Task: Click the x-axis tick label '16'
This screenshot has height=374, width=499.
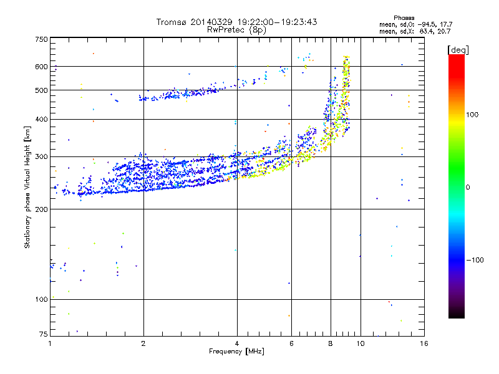Action: 424,343
